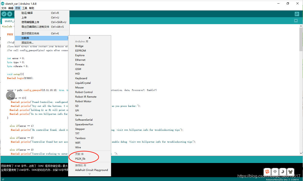Choose 使用编程器上传 menu entry
The height and width of the screenshot is (181, 303).
[42, 22]
